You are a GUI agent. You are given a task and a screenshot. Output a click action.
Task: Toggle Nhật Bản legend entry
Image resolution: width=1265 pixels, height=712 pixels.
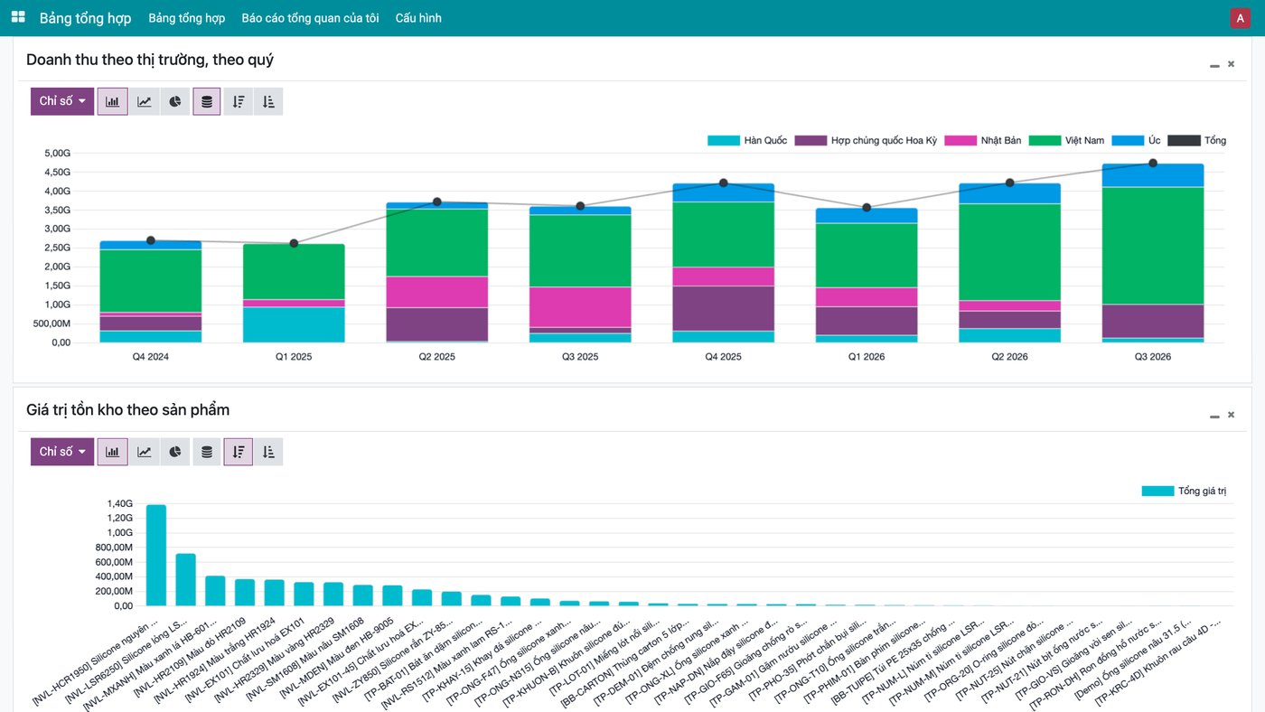click(x=983, y=140)
